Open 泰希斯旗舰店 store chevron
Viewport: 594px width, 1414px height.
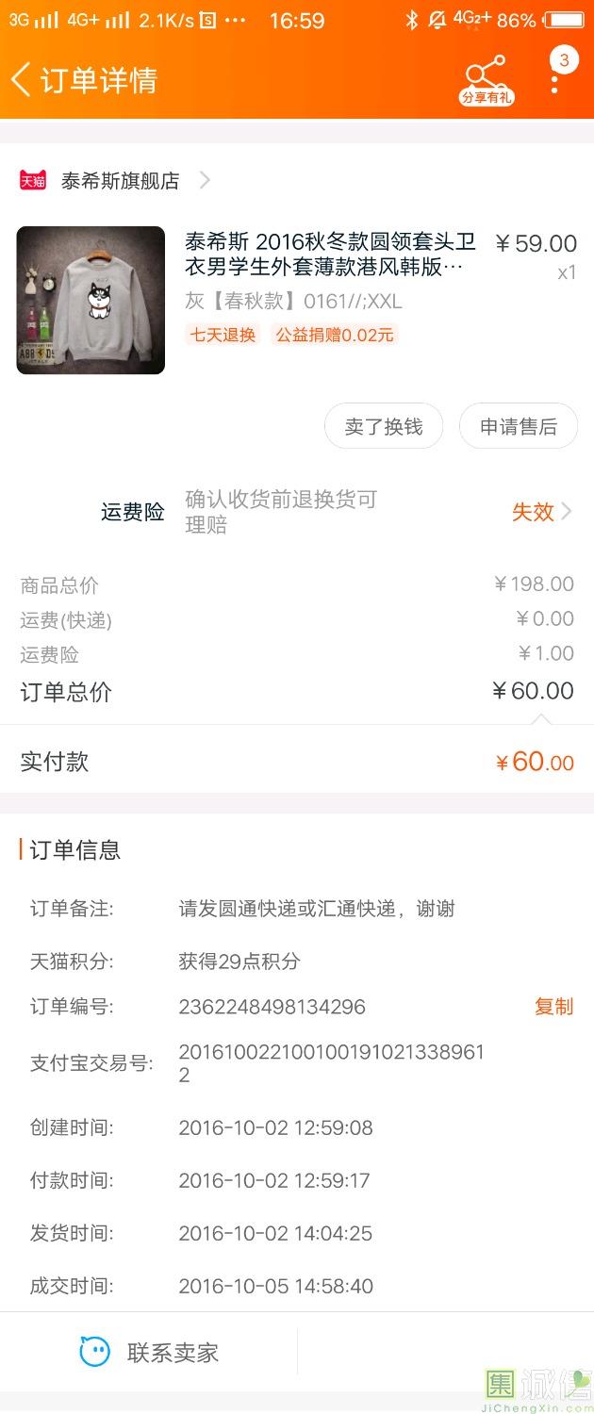pos(205,180)
